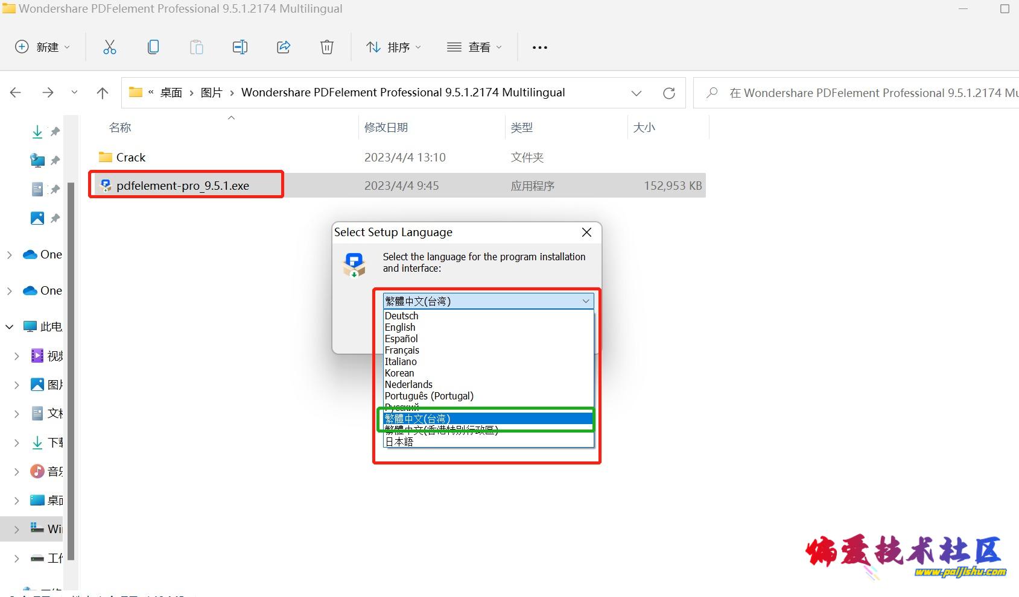Viewport: 1019px width, 597px height.
Task: Choose 繁體中文(香港特別行政區) from the list
Action: (x=489, y=430)
